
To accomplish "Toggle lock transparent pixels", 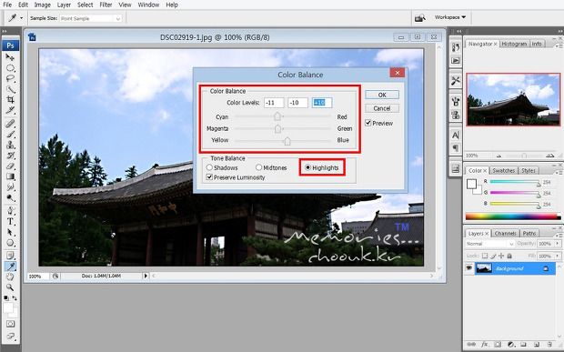I will [485, 256].
